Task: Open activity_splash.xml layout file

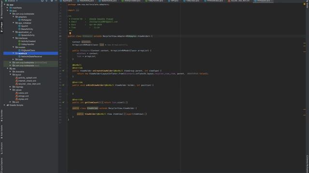Action: (28, 78)
